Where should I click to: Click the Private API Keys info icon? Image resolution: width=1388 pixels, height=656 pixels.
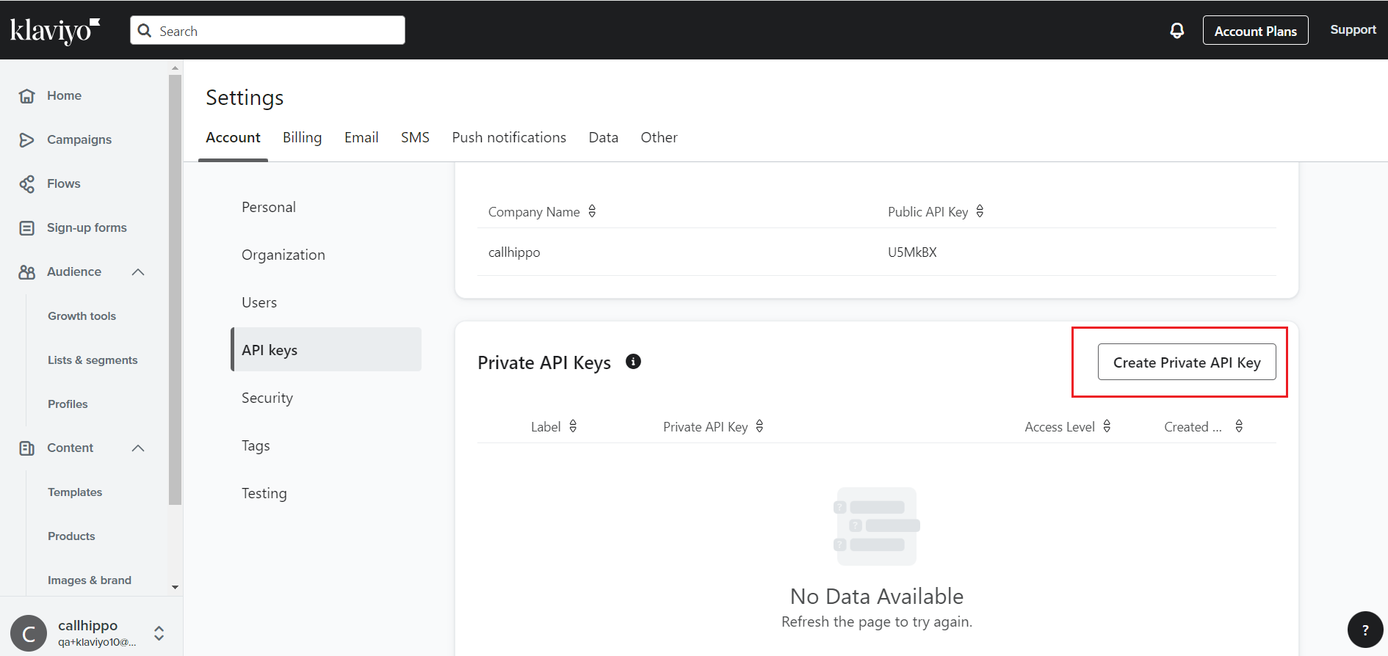[x=633, y=361]
